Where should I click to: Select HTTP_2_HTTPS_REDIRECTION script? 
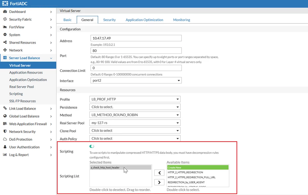click(185, 172)
